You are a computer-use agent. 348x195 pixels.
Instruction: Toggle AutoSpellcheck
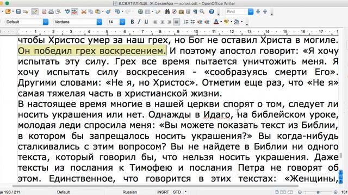tap(74, 11)
